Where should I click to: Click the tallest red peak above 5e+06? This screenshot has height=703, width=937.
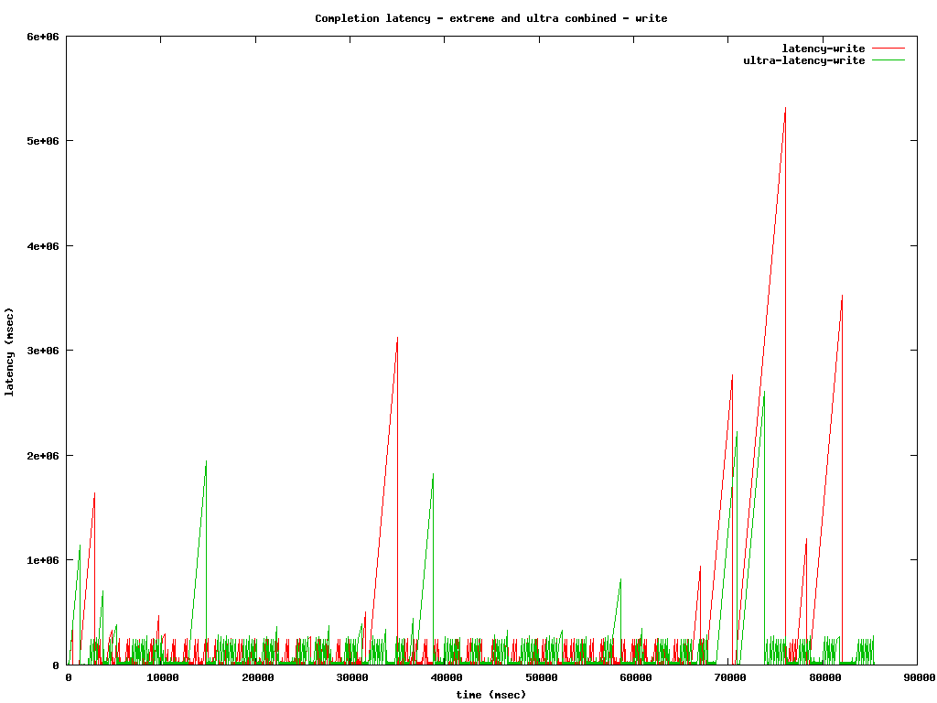click(x=785, y=108)
